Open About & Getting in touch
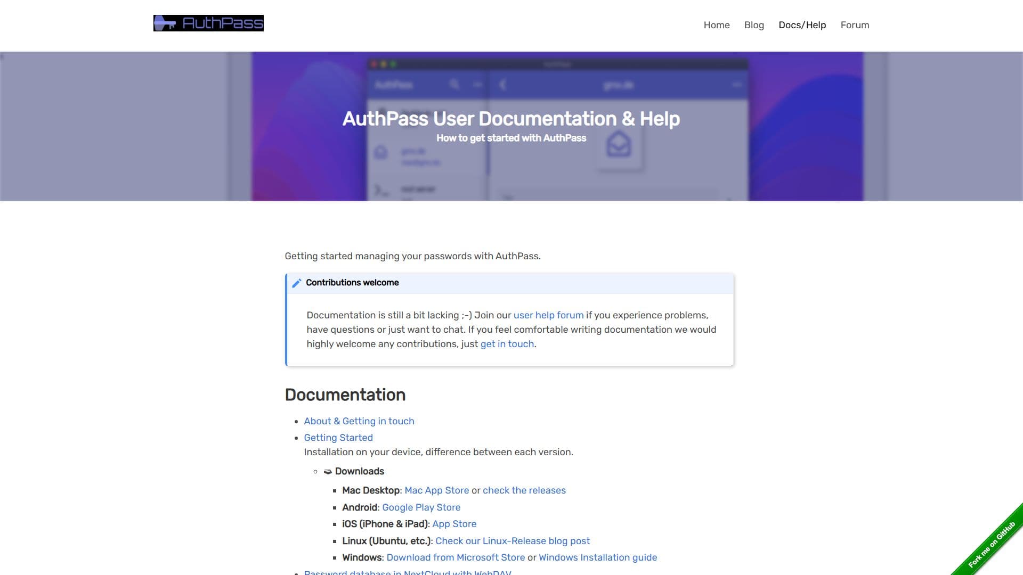This screenshot has height=575, width=1023. [359, 421]
